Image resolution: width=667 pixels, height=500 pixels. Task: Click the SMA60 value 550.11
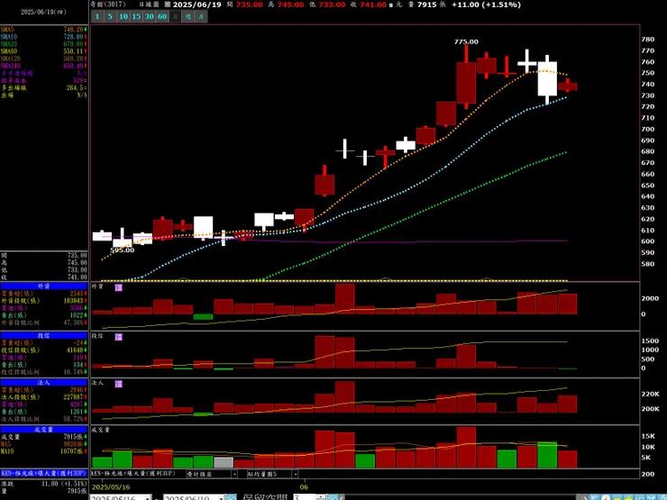[x=74, y=51]
